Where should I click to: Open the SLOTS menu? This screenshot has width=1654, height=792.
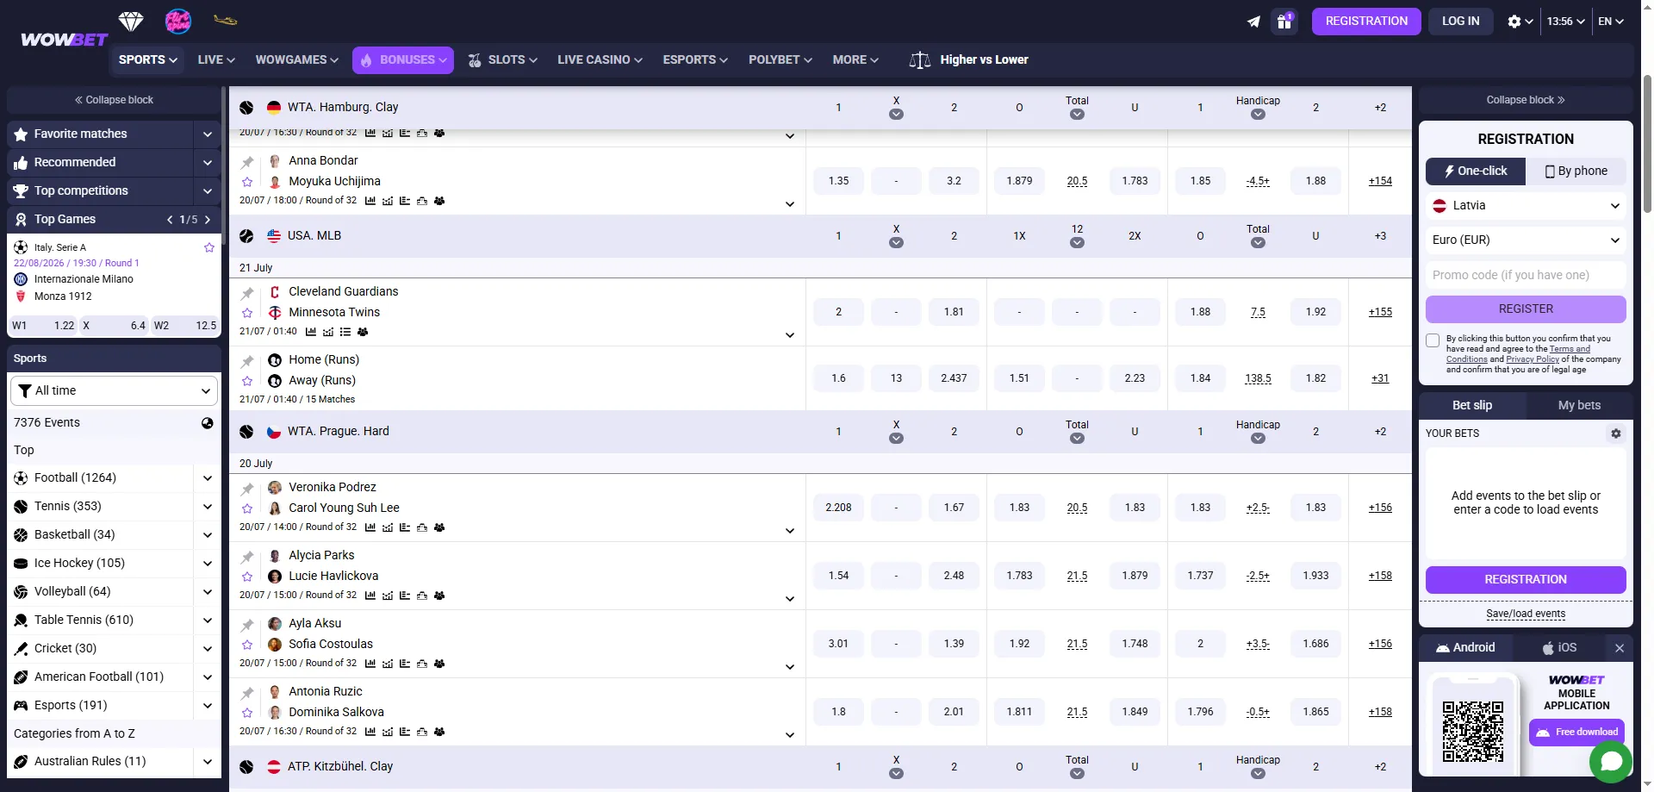pyautogui.click(x=503, y=59)
